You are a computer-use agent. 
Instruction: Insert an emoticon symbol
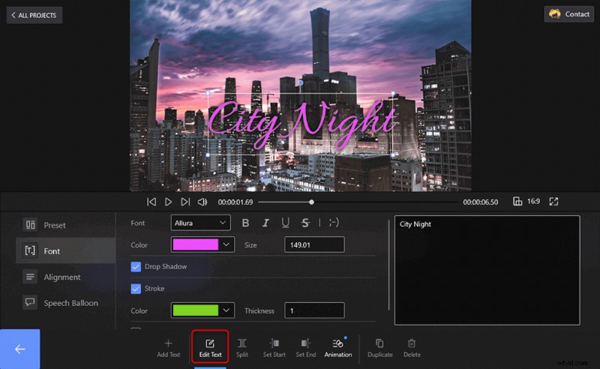coord(334,223)
